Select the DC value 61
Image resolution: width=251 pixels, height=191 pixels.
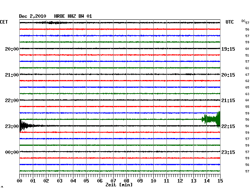pos(247,68)
